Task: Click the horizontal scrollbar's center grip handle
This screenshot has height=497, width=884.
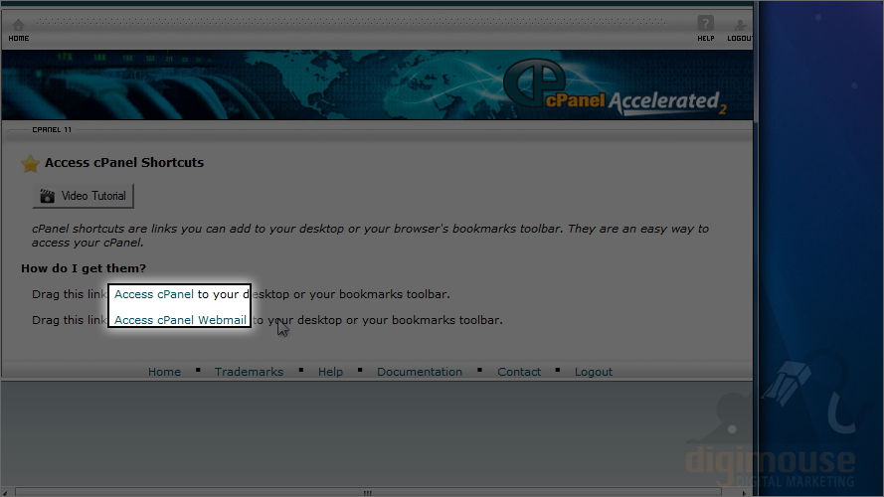Action: 368,493
